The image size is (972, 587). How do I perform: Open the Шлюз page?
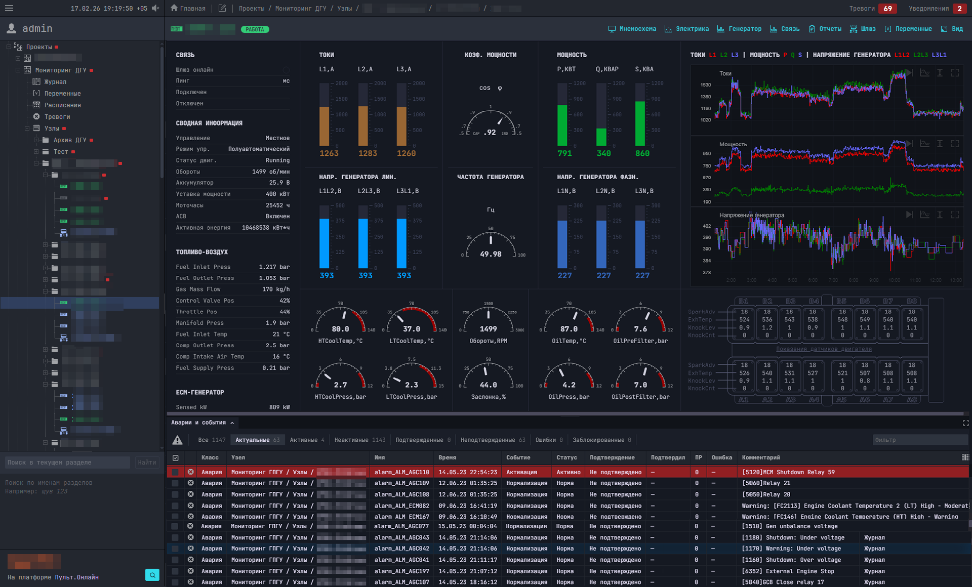pyautogui.click(x=868, y=29)
